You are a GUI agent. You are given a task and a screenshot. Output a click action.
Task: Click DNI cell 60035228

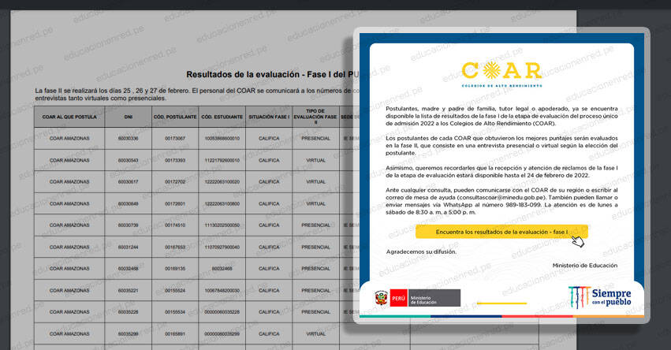tap(129, 312)
